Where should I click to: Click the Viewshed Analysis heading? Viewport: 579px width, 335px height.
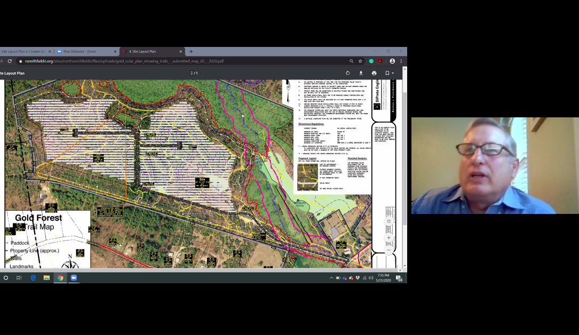pos(357,158)
